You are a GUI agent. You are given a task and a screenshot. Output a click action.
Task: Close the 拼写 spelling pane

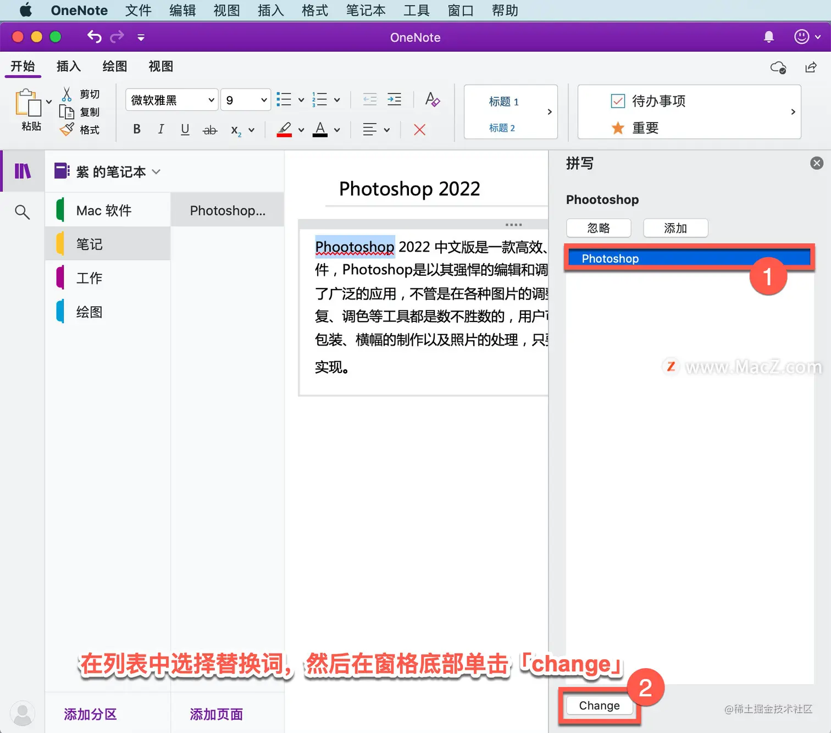point(817,163)
